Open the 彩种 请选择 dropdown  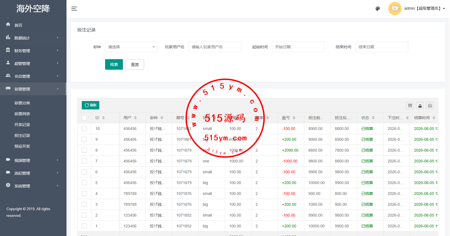pos(132,47)
